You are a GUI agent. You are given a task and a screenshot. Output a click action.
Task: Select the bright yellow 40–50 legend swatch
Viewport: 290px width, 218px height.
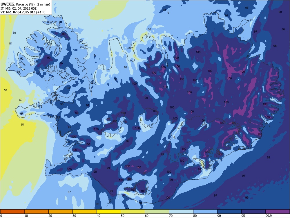(x=109, y=212)
